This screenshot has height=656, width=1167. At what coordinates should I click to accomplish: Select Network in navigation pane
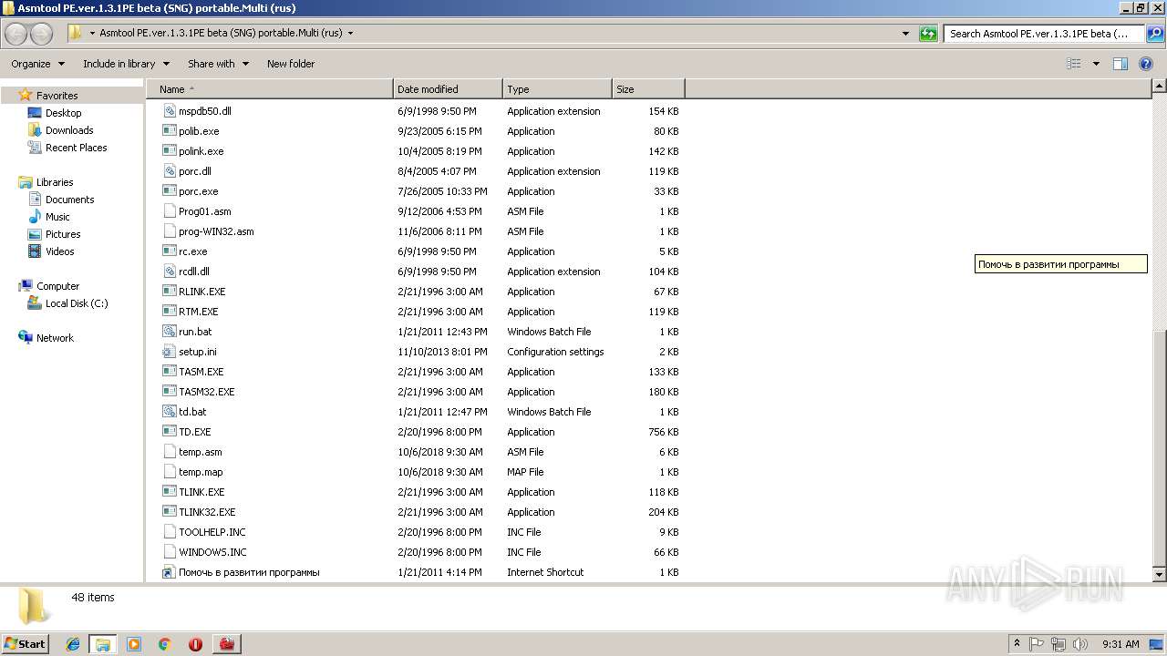click(x=55, y=338)
